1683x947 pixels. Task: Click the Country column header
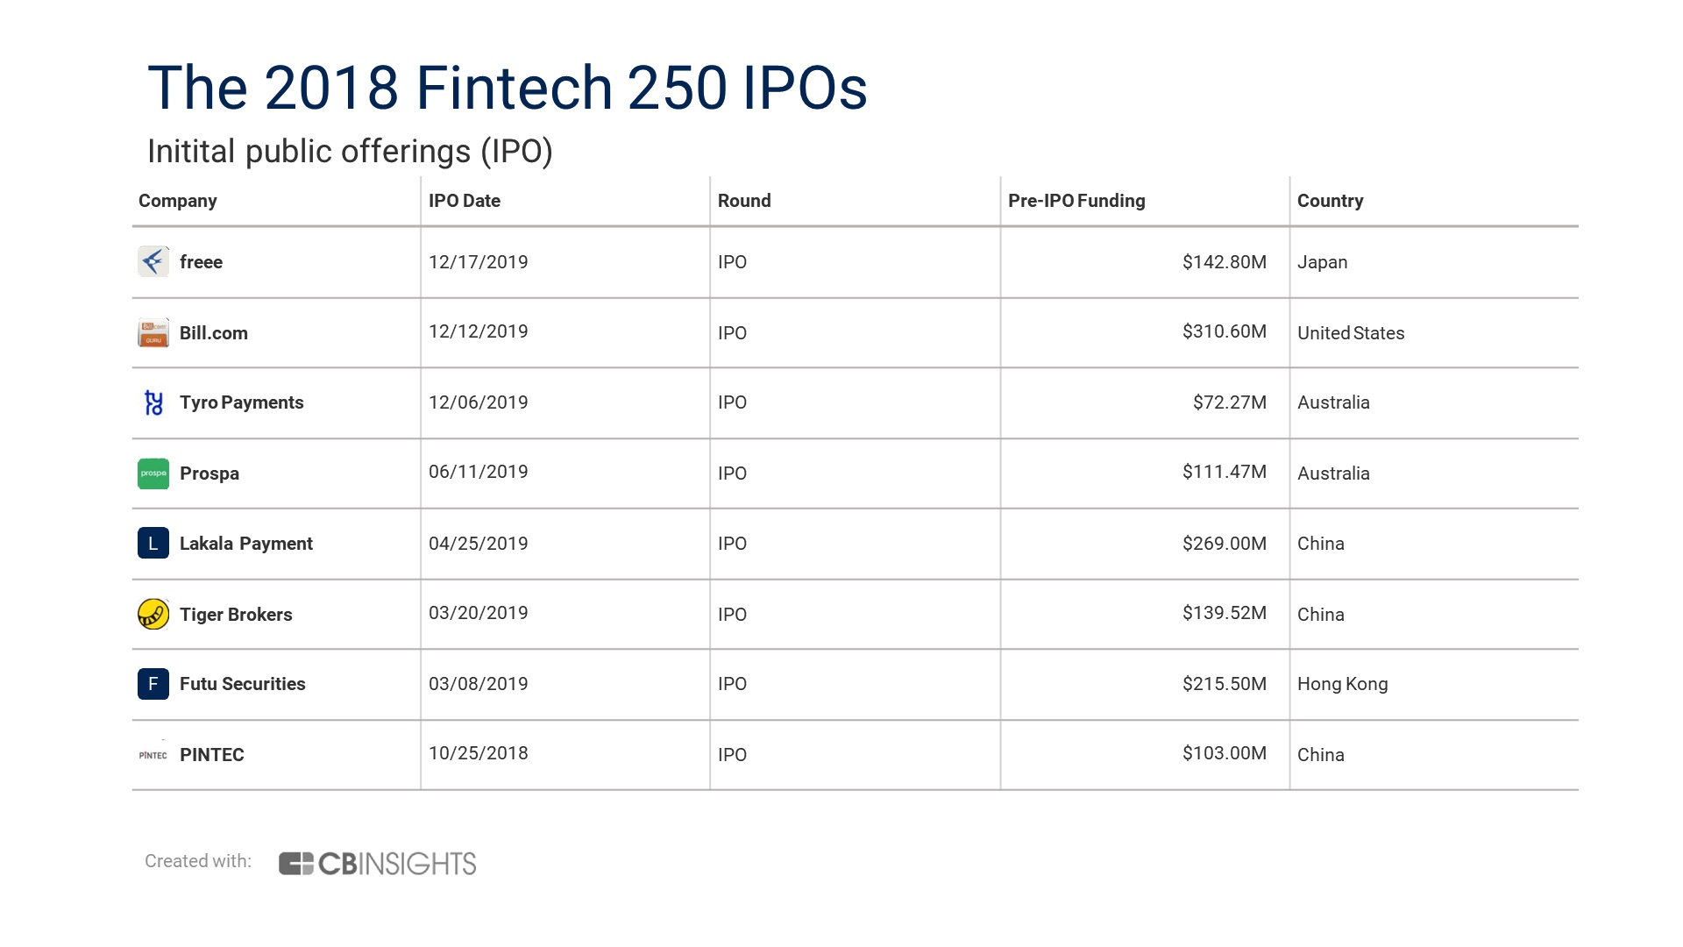coord(1330,201)
